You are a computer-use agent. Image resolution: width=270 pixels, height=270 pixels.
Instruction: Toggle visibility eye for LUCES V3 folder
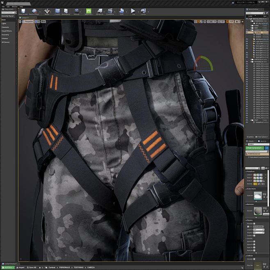pyautogui.click(x=247, y=30)
